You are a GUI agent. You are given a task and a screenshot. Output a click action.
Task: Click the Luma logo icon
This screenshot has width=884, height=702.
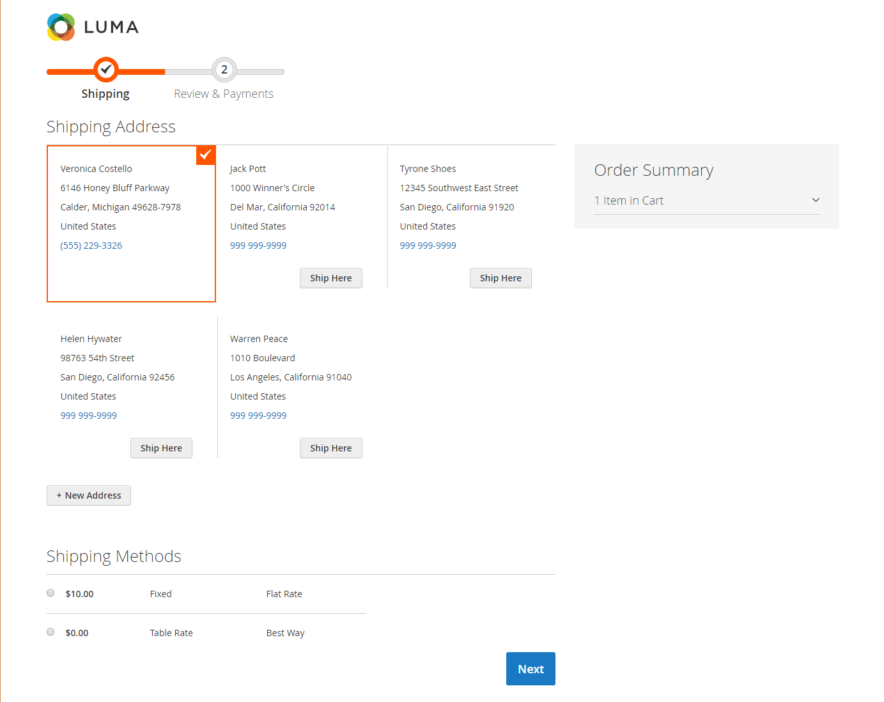tap(61, 27)
